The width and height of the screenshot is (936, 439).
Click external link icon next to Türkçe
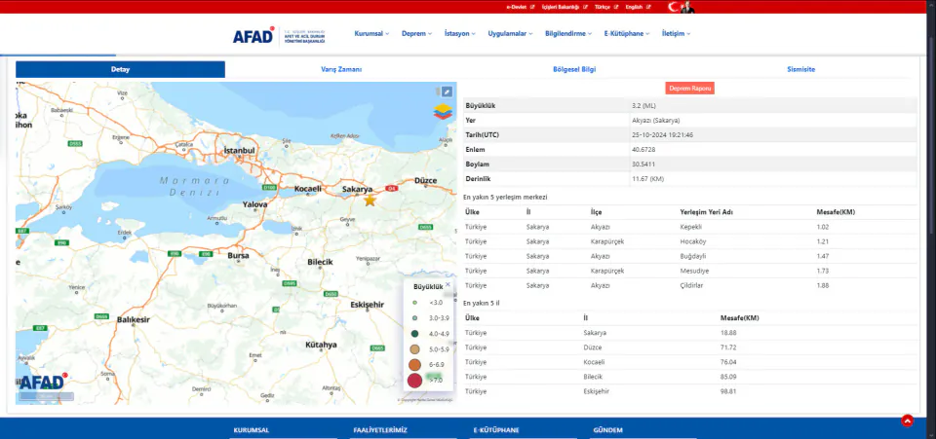click(x=616, y=7)
